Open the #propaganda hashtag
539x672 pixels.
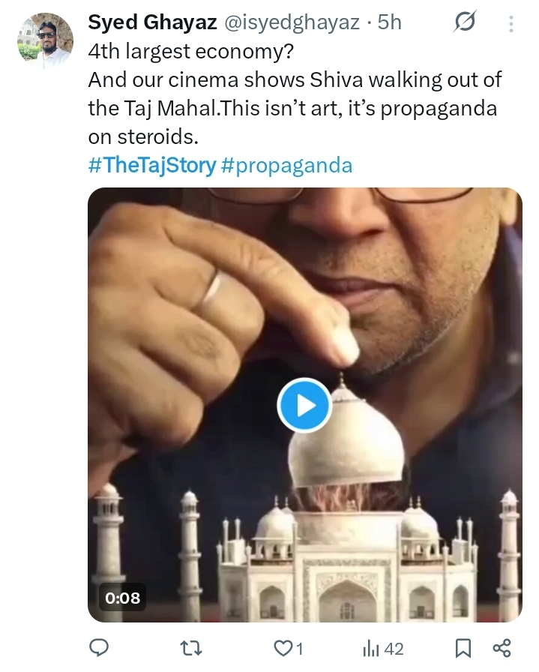click(287, 165)
